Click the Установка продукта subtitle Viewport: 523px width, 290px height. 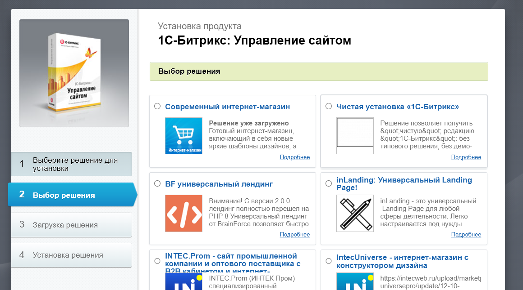199,26
